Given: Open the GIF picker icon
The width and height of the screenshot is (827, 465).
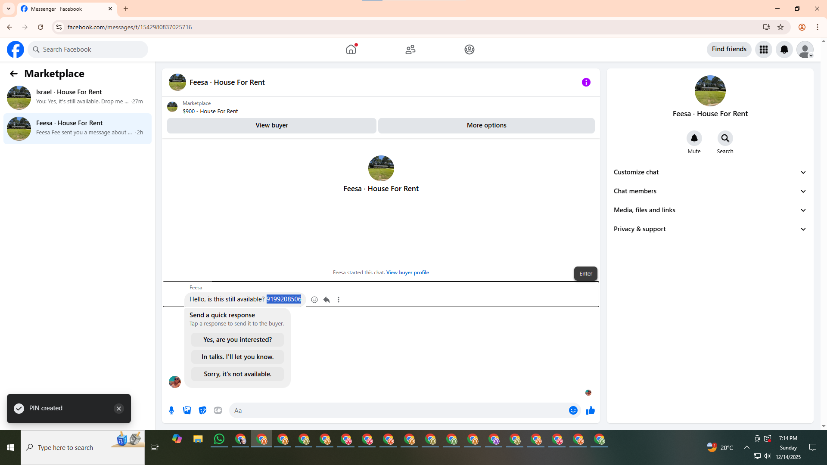Looking at the screenshot, I should (x=218, y=410).
